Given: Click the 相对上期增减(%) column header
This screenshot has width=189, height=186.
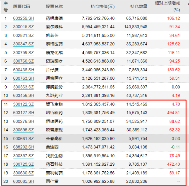Looking at the screenshot, I should pyautogui.click(x=167, y=7).
